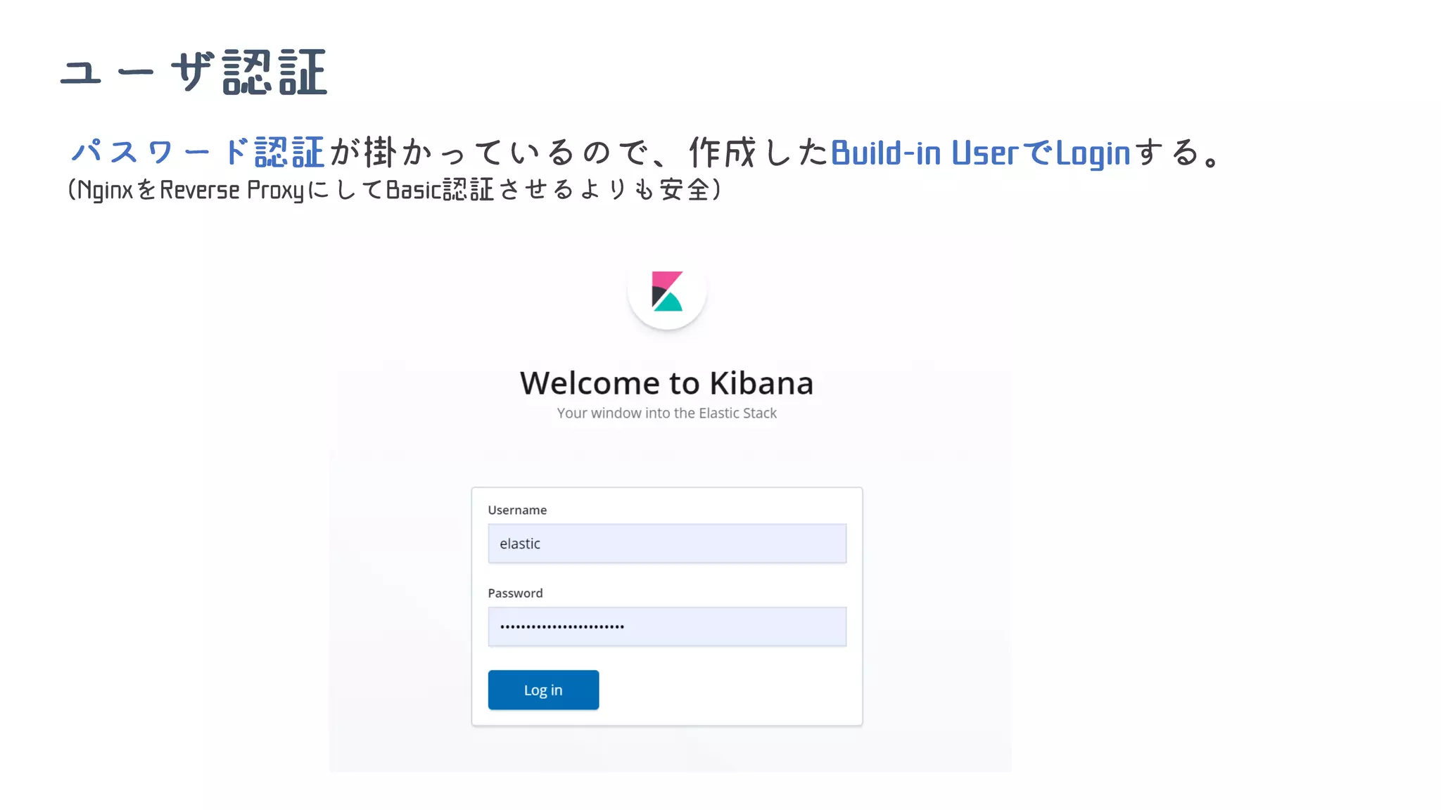This screenshot has height=810, width=1441.
Task: Click the slide title ユーザ認証
Action: [193, 72]
